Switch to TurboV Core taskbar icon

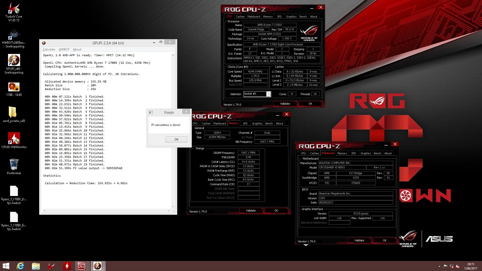51,266
